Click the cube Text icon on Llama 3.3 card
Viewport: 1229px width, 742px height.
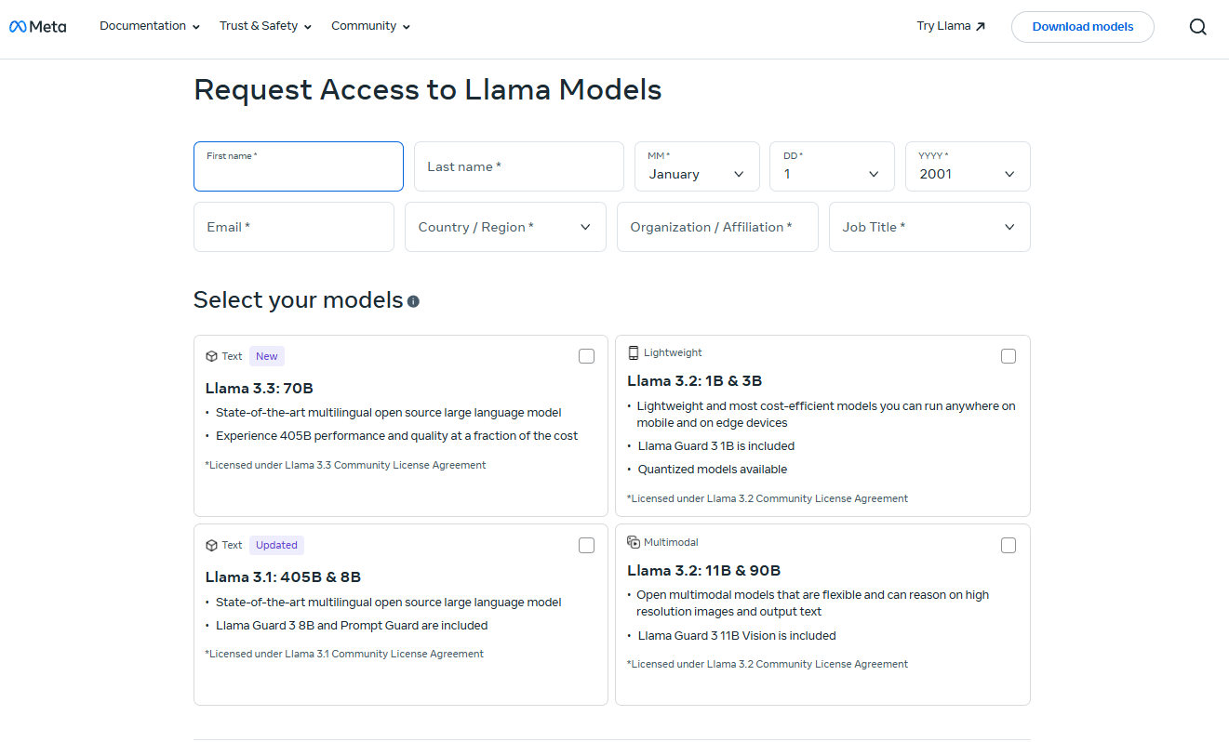coord(211,356)
